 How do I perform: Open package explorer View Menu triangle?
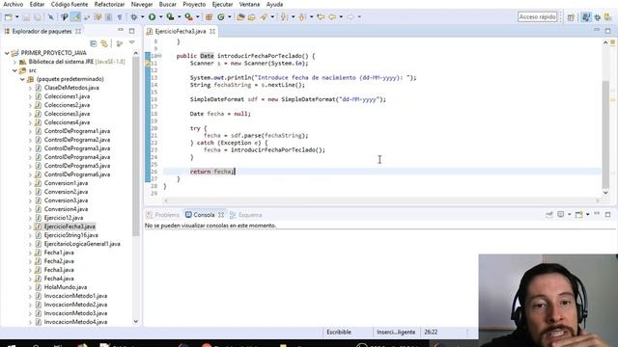131,42
